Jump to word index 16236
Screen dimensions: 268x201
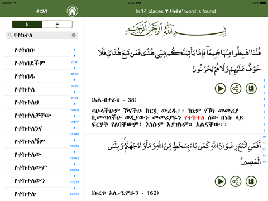click(75, 146)
